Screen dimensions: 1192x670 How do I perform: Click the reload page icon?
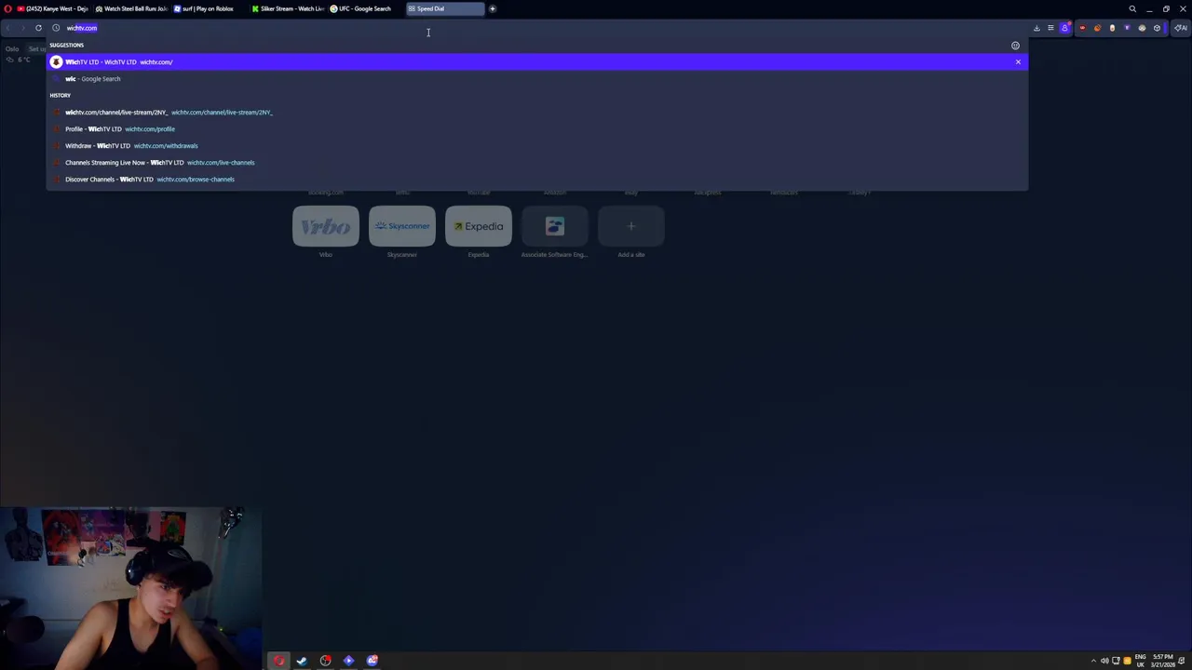38,28
